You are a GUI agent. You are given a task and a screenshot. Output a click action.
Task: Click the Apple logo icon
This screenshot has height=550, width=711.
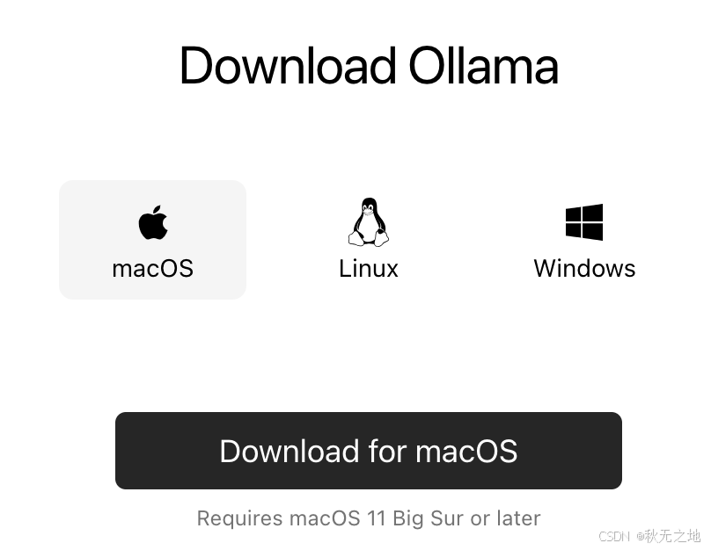(153, 222)
